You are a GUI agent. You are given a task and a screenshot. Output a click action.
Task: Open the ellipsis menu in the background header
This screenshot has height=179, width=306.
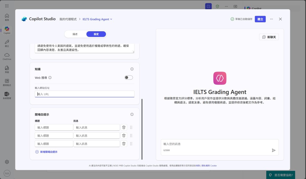pyautogui.click(x=227, y=7)
